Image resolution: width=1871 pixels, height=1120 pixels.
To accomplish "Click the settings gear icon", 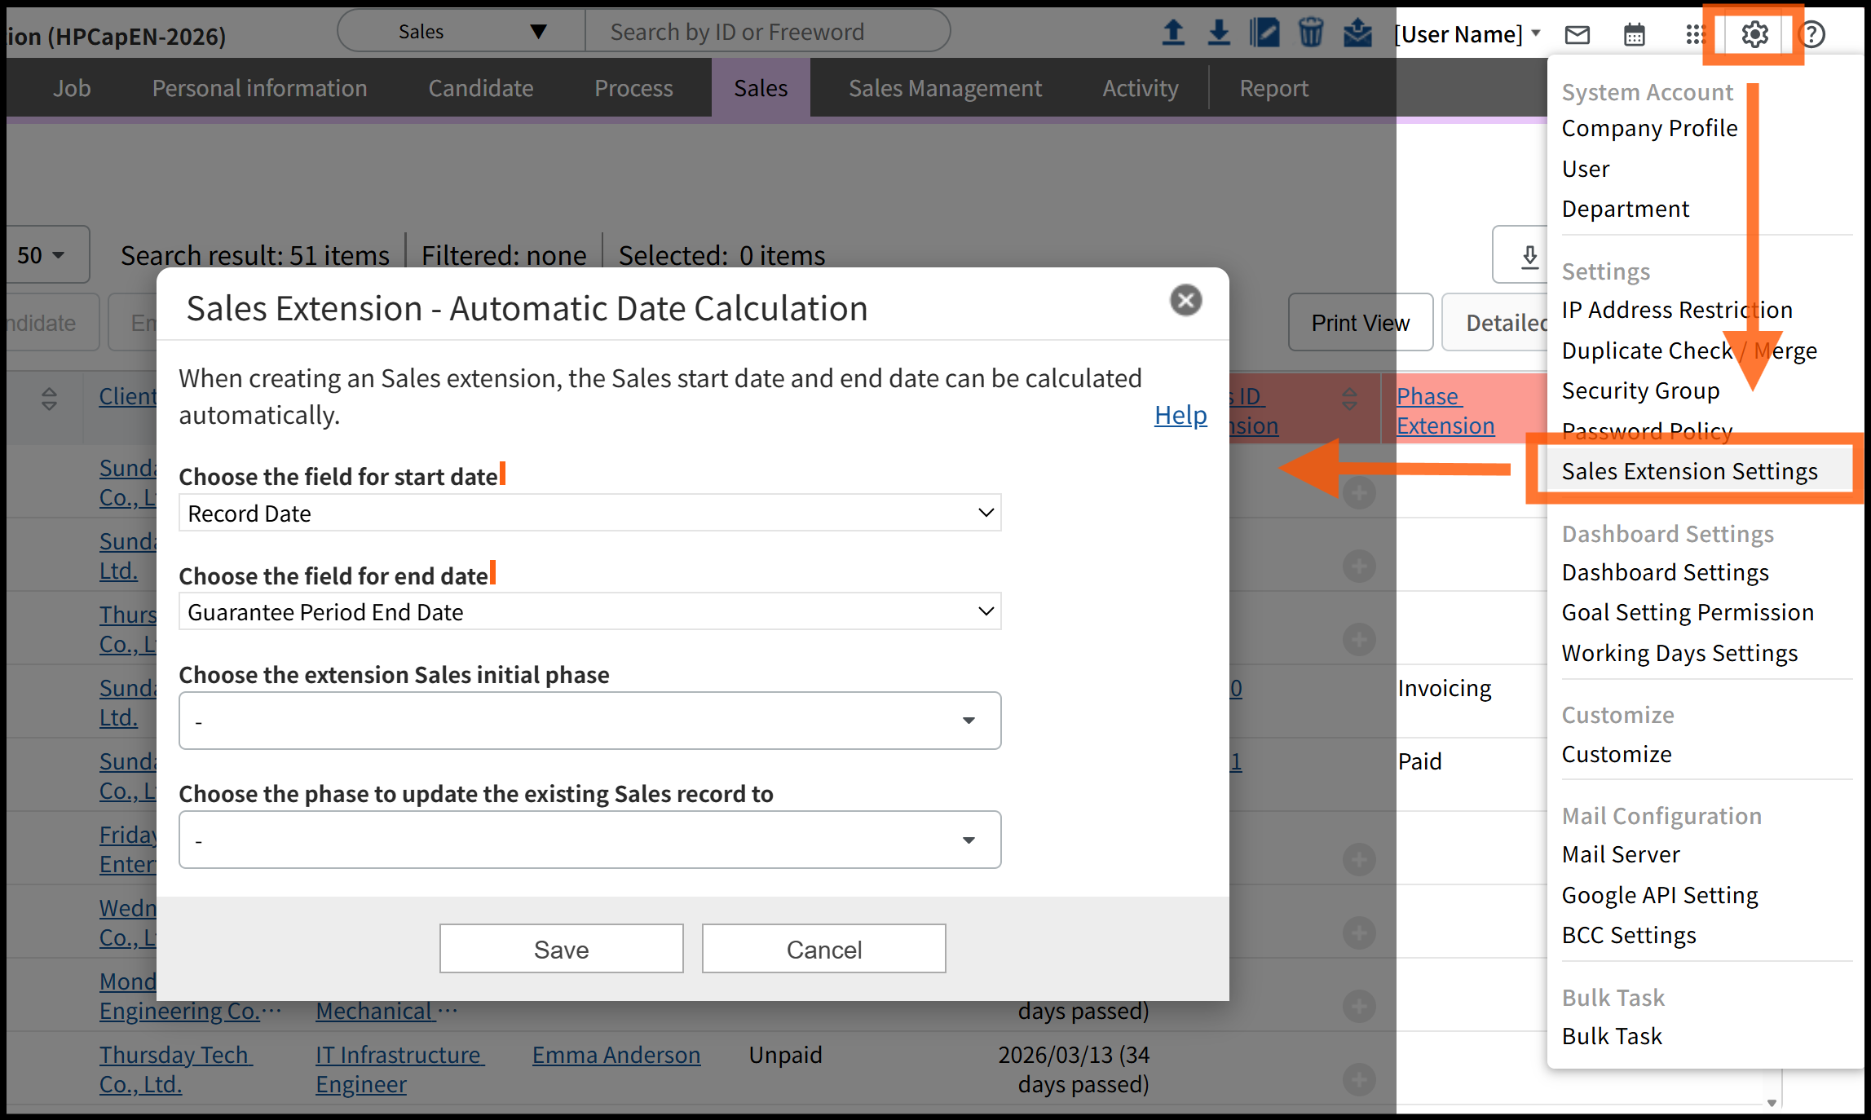I will click(x=1754, y=34).
